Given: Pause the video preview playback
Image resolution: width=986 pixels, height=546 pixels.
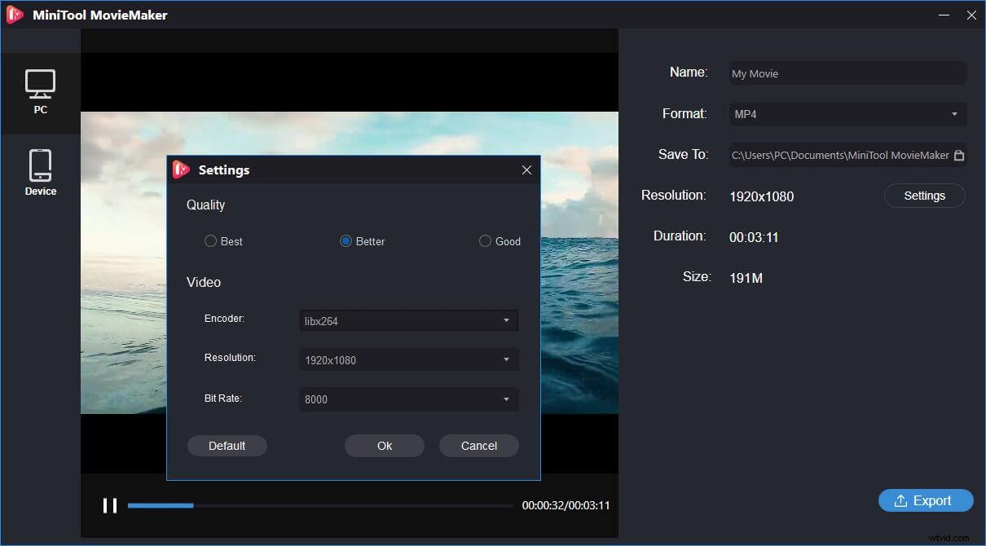Looking at the screenshot, I should 110,505.
